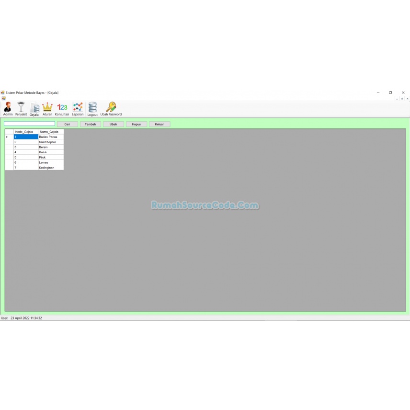Click the Hapus button
410x410 pixels.
click(x=137, y=124)
